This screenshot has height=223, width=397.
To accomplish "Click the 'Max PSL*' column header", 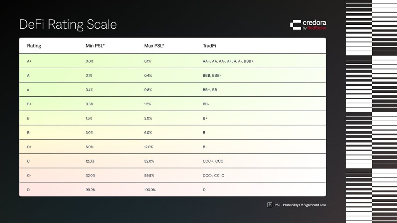I will (154, 46).
